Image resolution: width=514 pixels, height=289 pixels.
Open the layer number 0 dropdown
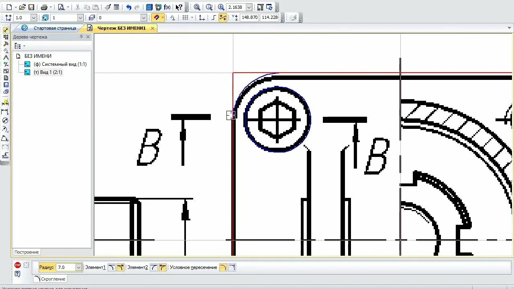tap(144, 18)
